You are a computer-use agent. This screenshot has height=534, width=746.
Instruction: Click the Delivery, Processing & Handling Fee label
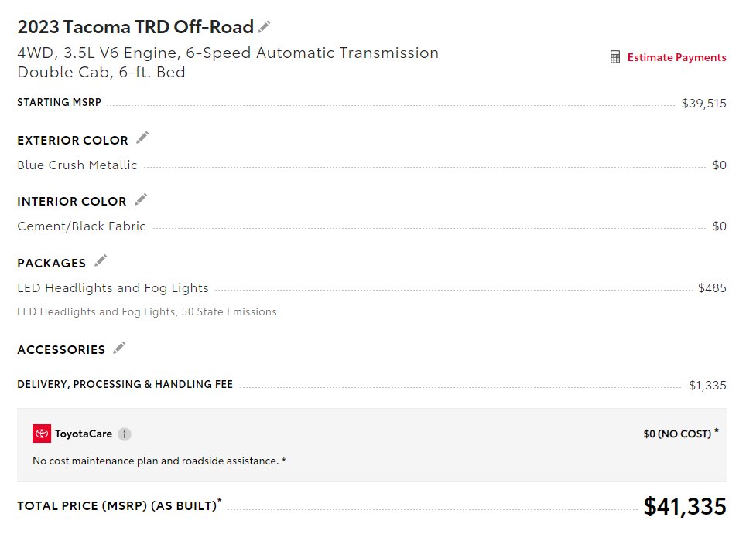tap(125, 384)
